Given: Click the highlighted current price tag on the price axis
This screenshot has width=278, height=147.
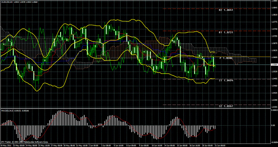Looking at the screenshot, I should click(x=274, y=65).
